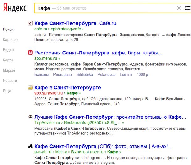This screenshot has height=165, width=191.
Task: Open result Рестораны Санкт-Петербурга, кафе, бары, клубы
Action: (98, 53)
